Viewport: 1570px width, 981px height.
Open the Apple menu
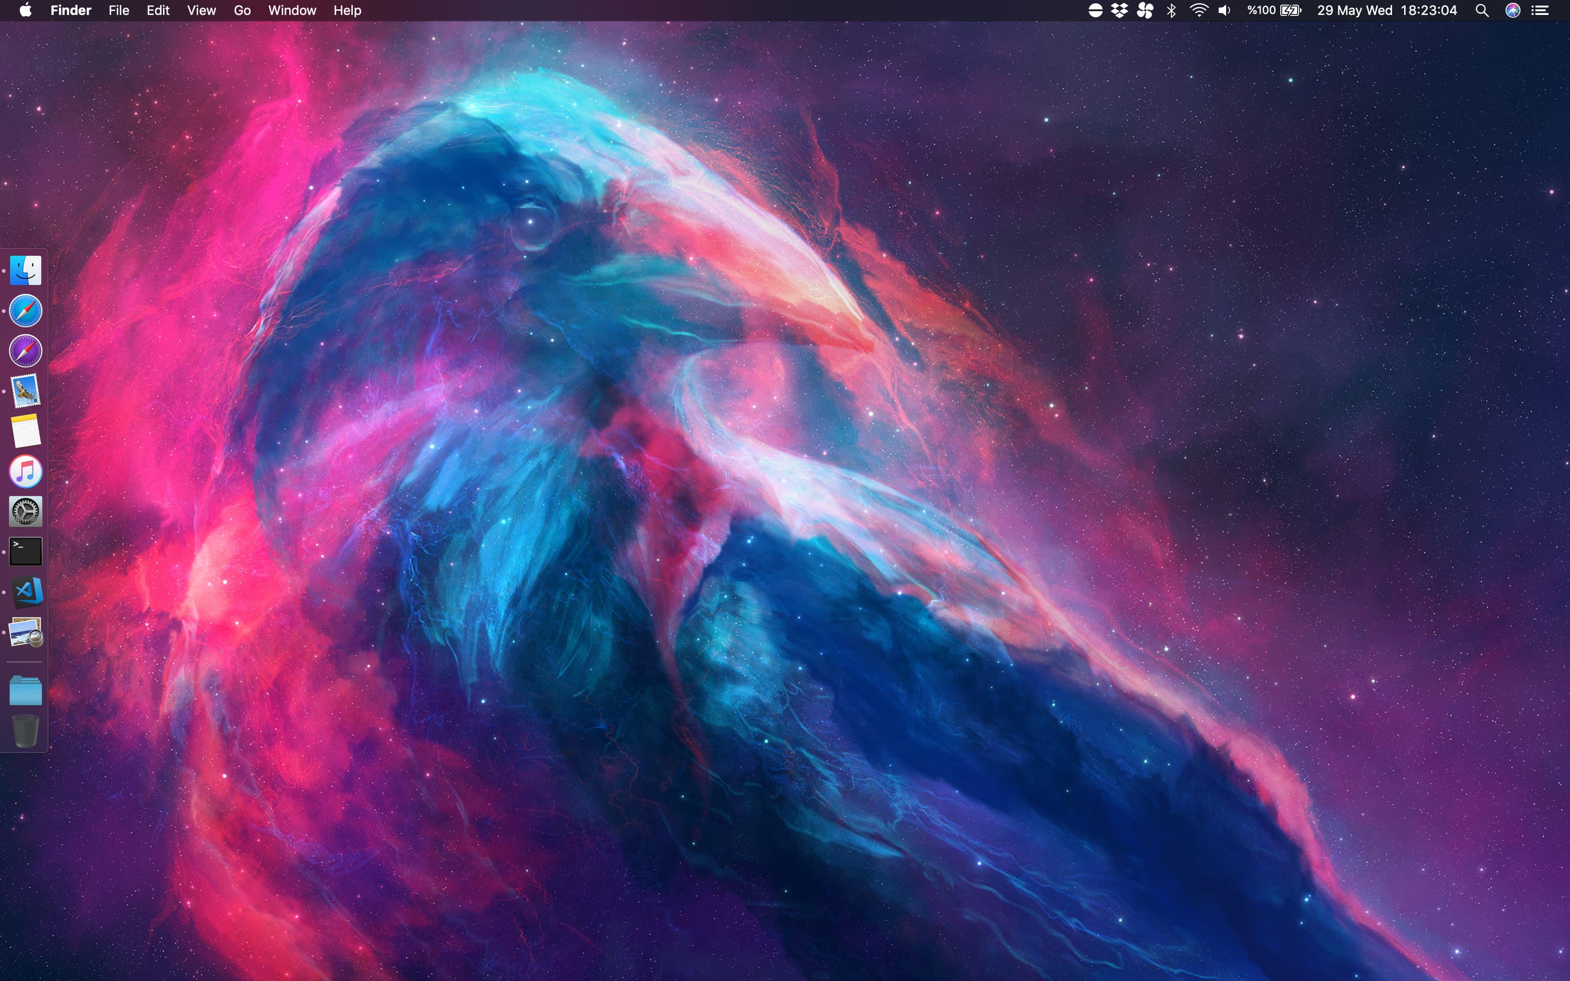(x=26, y=10)
